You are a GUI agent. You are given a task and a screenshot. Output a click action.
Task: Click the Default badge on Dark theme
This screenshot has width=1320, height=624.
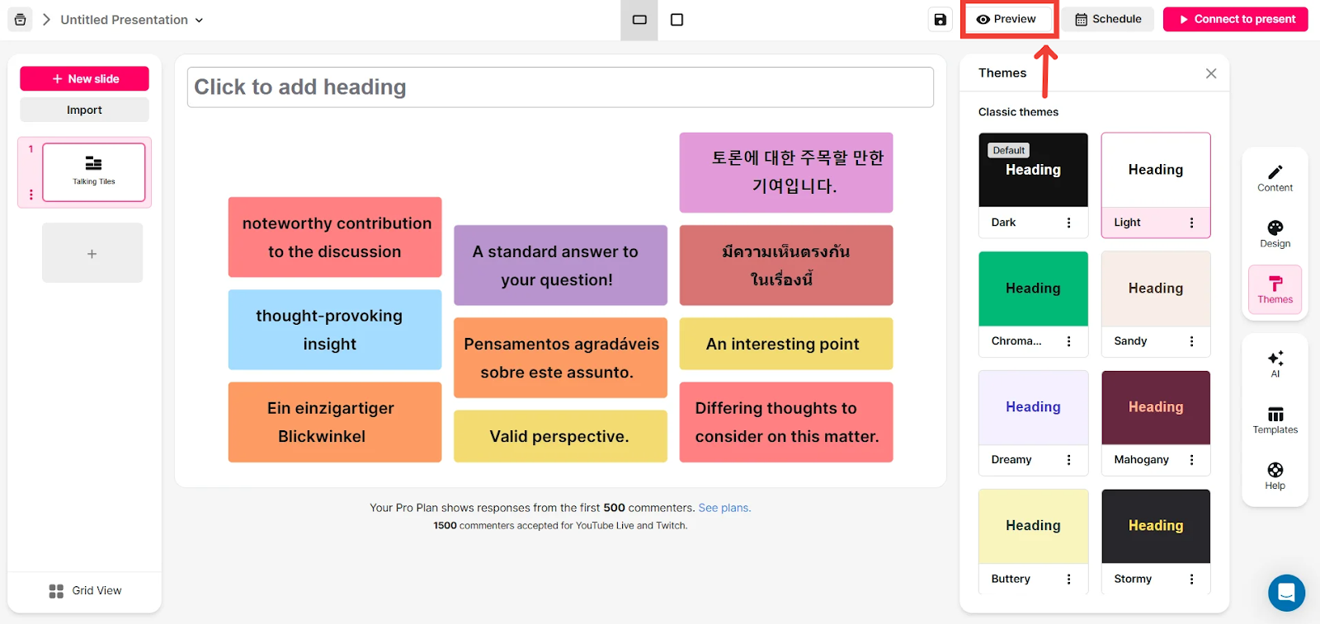tap(1008, 150)
